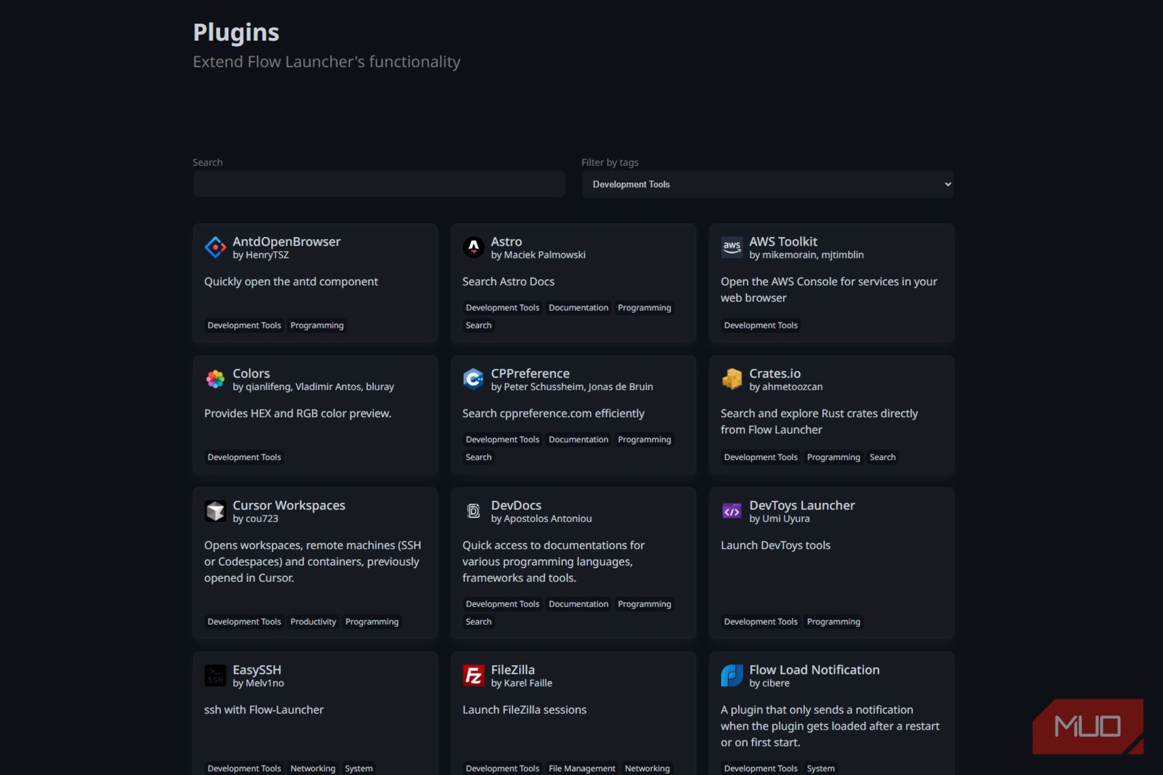Open the AntdOpenBrowser plugin title

286,241
